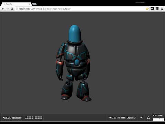Bookmark this page with the star icon
This screenshot has width=165, height=124.
147,9
